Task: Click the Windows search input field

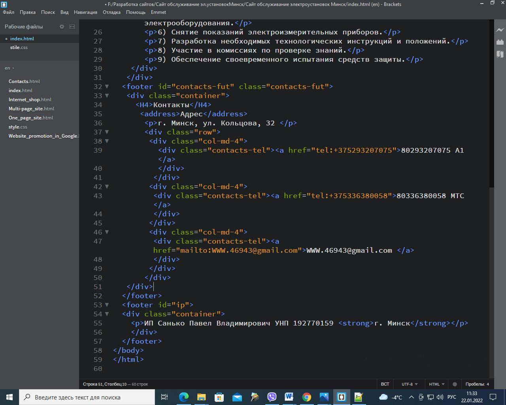Action: (x=87, y=397)
